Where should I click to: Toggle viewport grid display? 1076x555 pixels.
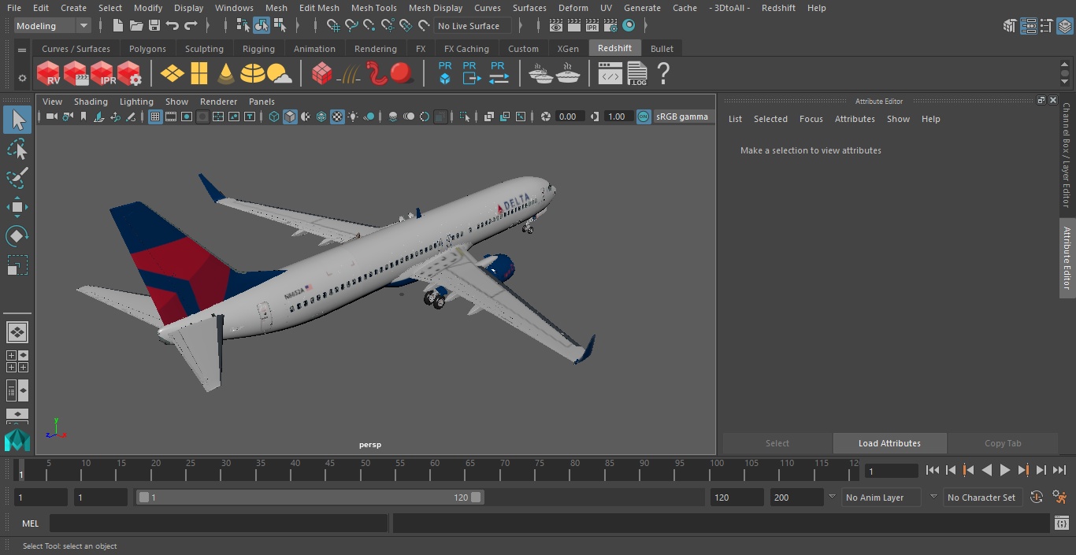click(x=155, y=117)
